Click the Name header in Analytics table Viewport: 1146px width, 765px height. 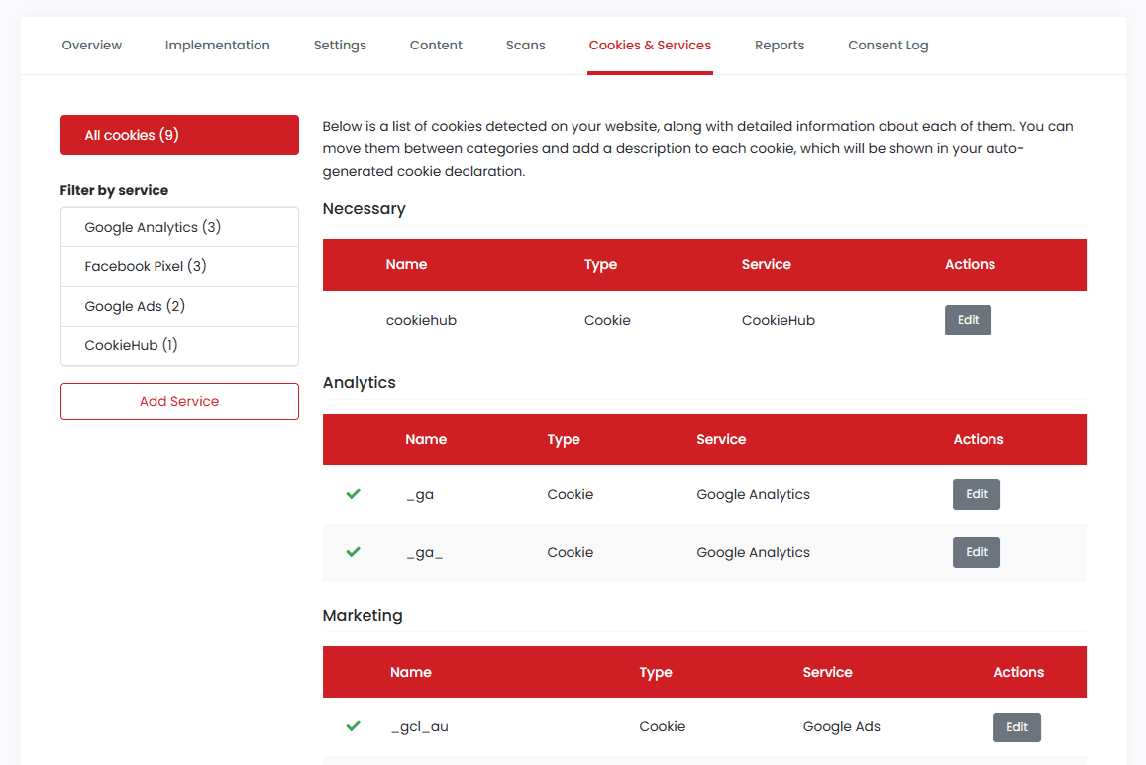pyautogui.click(x=426, y=440)
